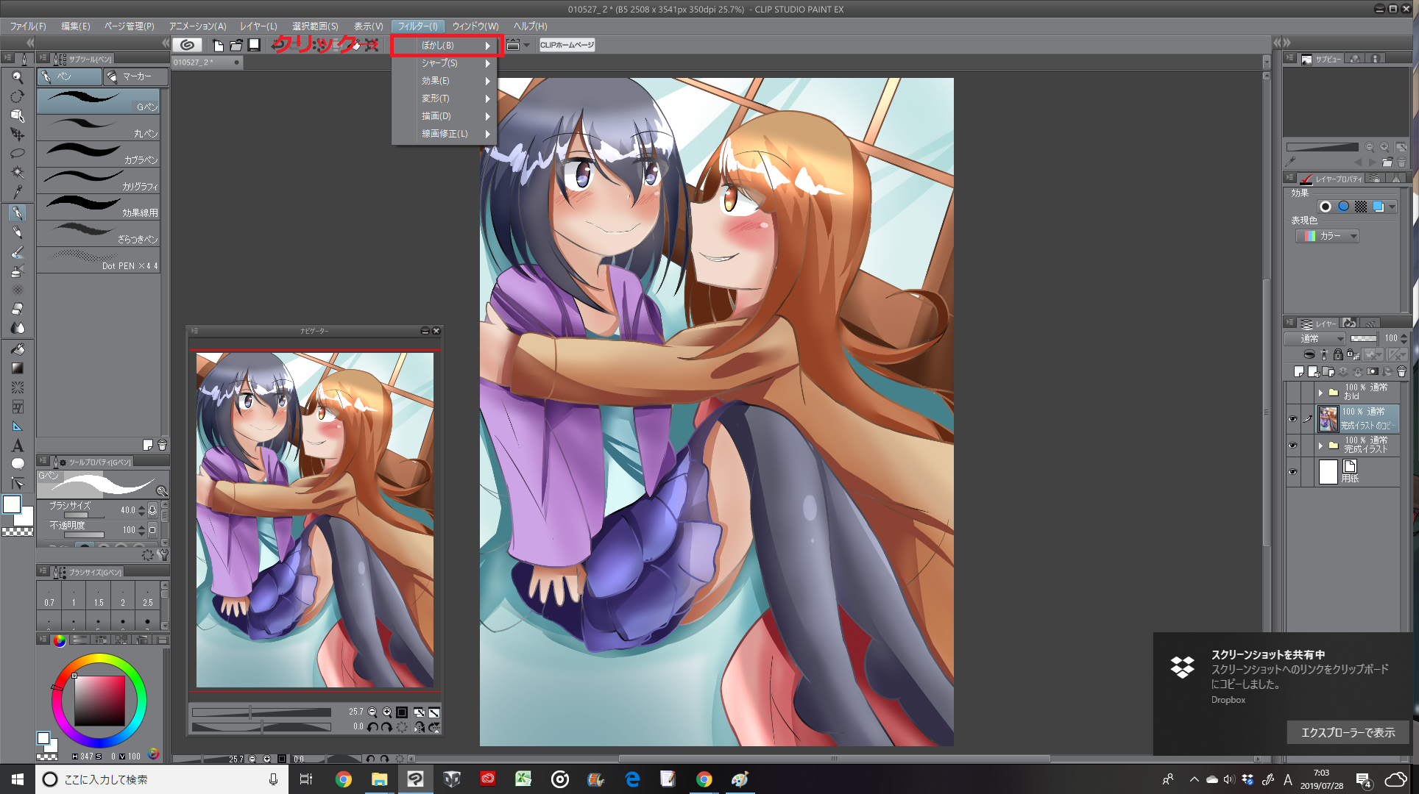Open the 線画修正(L) submenu
1419x794 pixels.
tap(445, 134)
